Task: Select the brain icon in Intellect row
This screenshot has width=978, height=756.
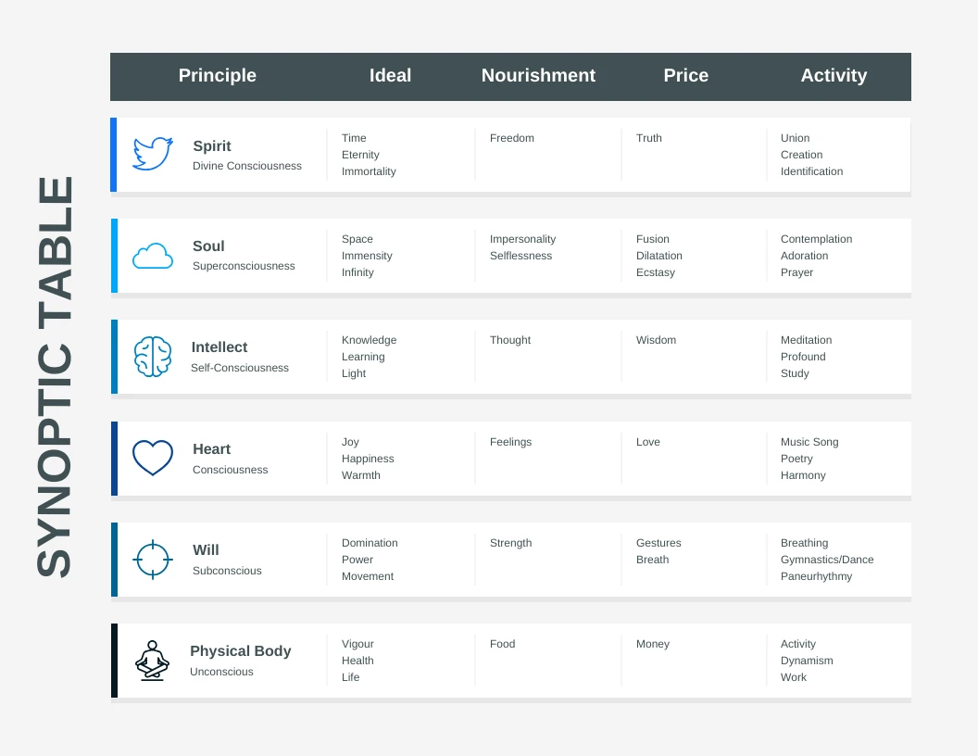Action: 153,357
